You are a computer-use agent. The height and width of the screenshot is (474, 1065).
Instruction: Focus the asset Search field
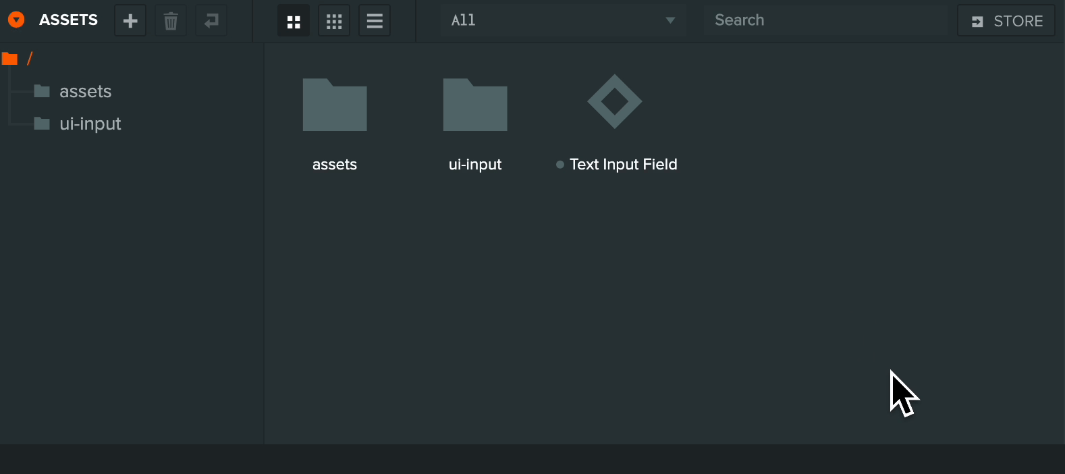(x=826, y=20)
